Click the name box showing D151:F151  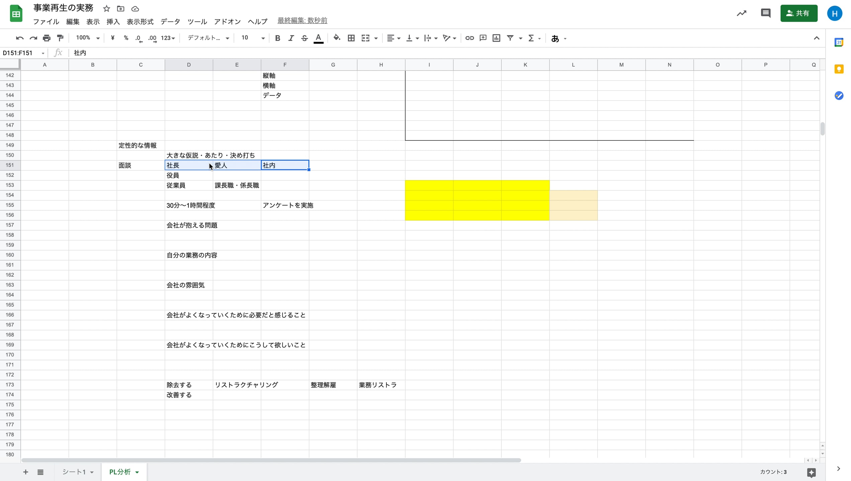tap(20, 53)
